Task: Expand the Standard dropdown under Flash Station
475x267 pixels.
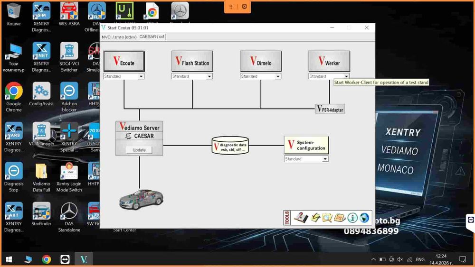Action: click(209, 76)
